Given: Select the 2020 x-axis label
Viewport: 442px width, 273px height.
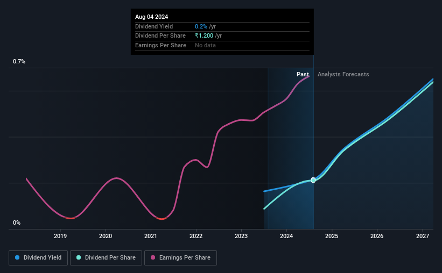Looking at the screenshot, I should click(x=106, y=236).
